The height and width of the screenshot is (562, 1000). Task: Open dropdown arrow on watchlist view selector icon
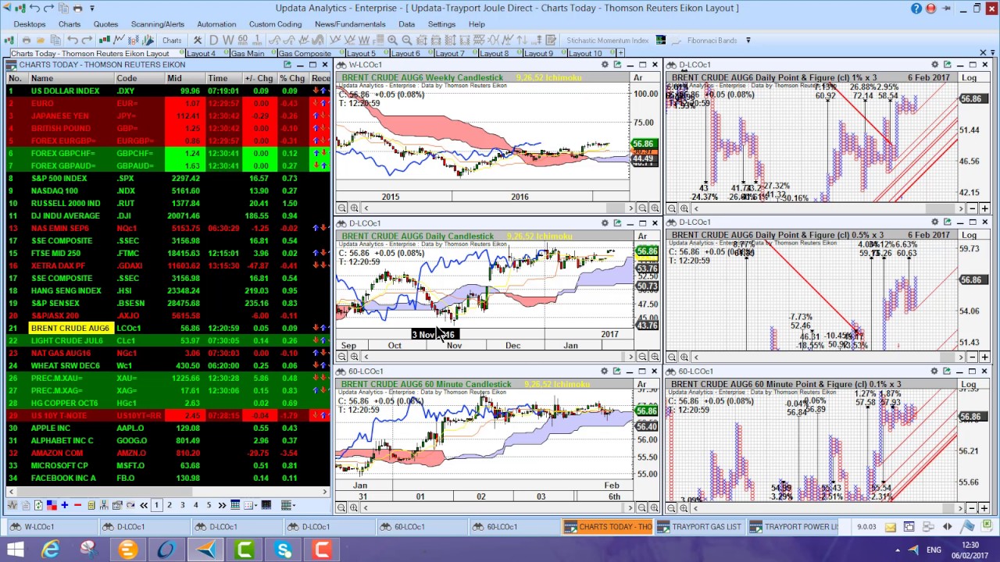255,506
